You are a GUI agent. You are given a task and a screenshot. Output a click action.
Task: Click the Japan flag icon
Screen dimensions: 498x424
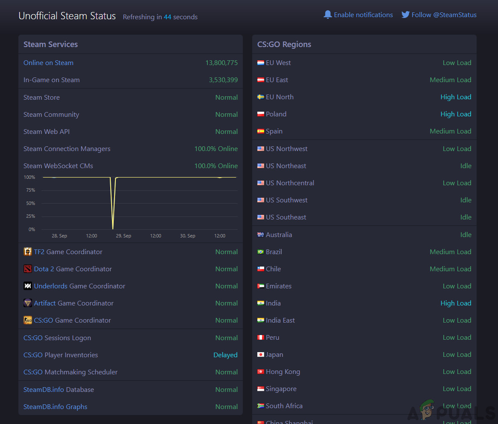pyautogui.click(x=260, y=355)
